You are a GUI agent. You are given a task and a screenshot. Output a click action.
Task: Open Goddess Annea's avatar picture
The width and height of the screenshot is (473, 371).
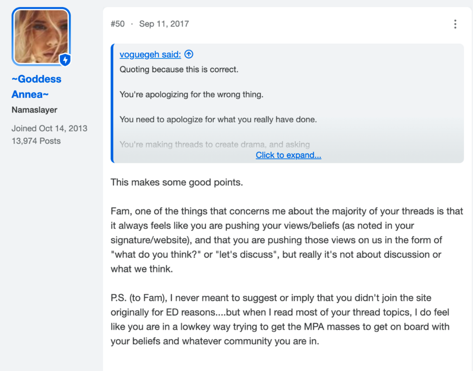tap(41, 37)
